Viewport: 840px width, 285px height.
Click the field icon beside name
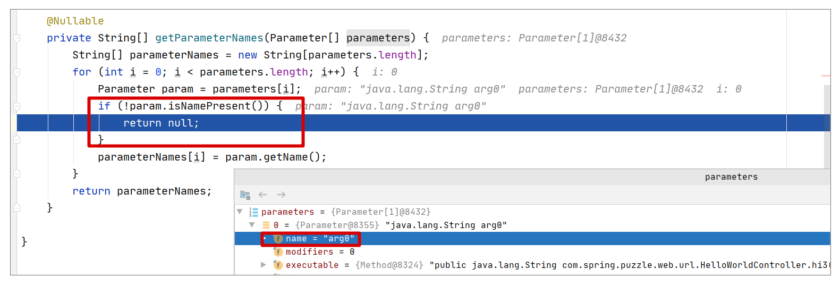[278, 239]
